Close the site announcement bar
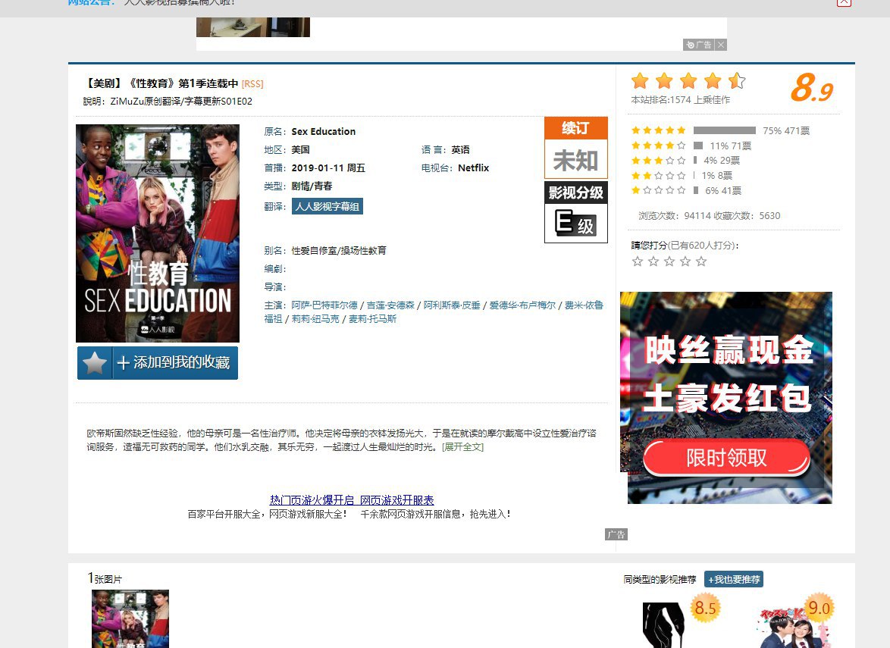The width and height of the screenshot is (890, 648). point(844,2)
